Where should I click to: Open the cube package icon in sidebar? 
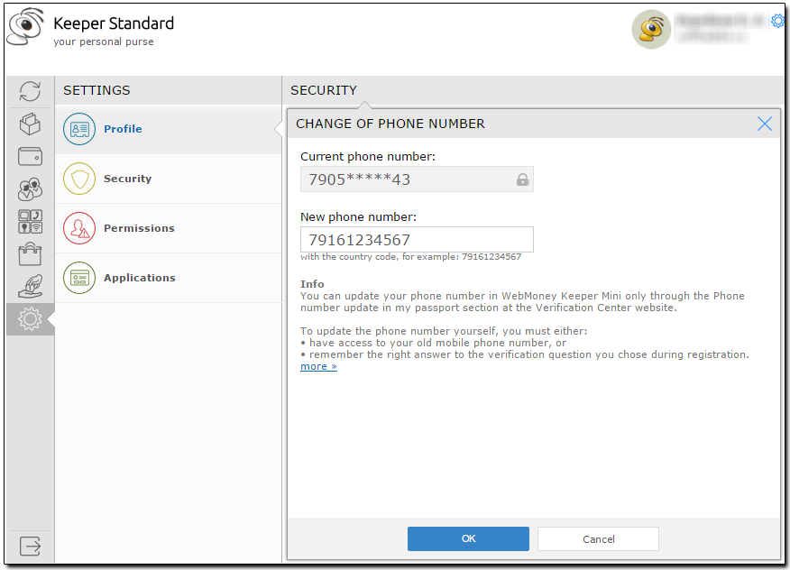30,124
